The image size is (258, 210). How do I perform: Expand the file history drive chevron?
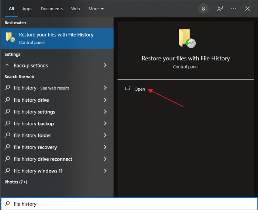click(105, 100)
